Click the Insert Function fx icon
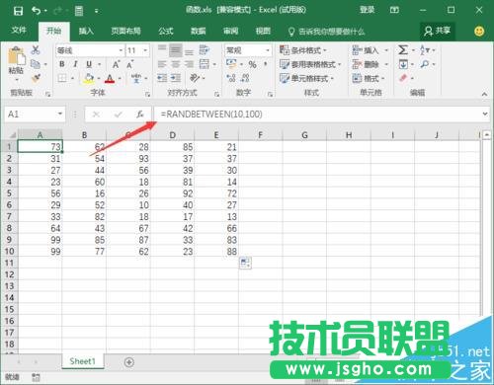Viewport: 494px width, 385px height. [140, 115]
